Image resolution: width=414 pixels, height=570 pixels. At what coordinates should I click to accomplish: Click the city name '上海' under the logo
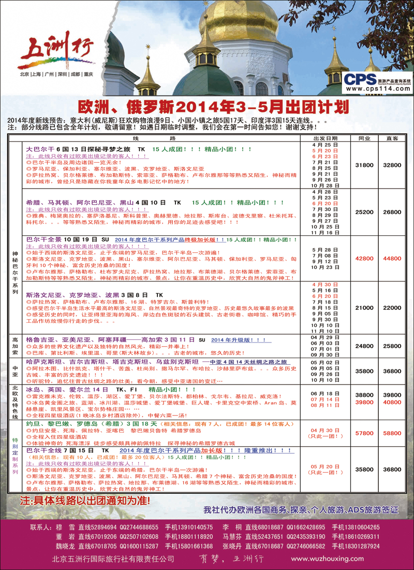[37, 74]
